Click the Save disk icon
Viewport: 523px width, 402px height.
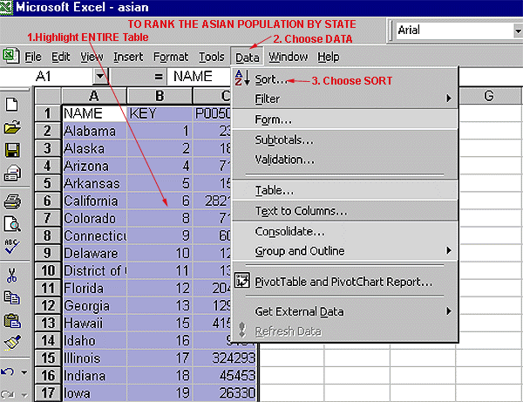coord(12,151)
